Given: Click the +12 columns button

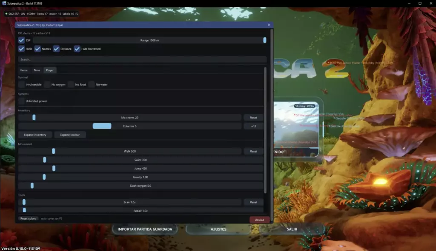Looking at the screenshot, I should [253, 126].
